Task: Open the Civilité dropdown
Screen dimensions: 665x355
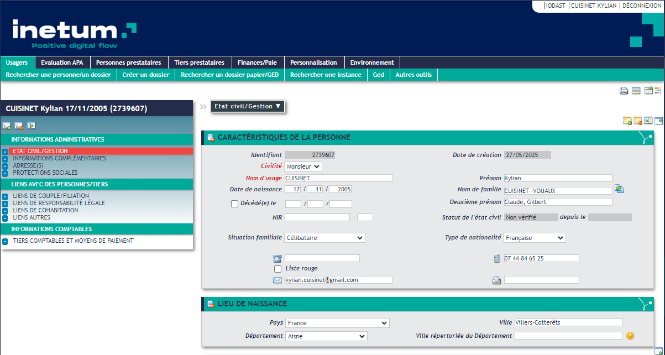Action: [x=303, y=166]
